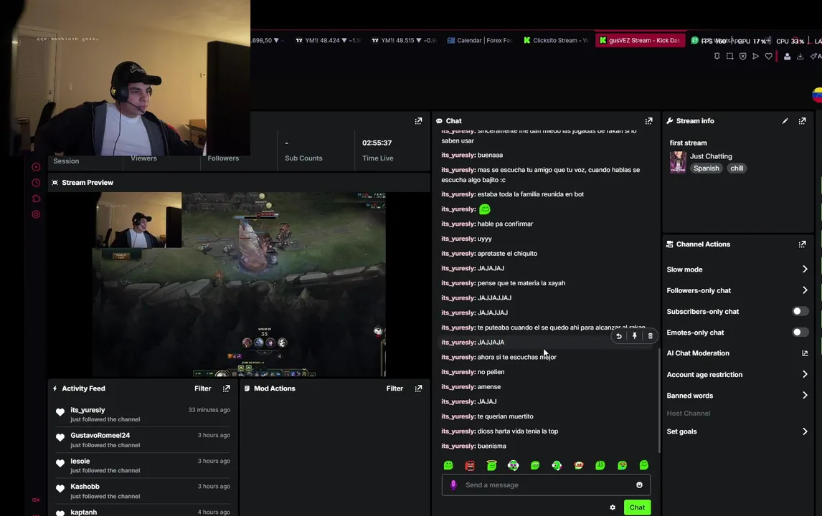The width and height of the screenshot is (822, 516).
Task: Click the purple microphone icon in chat box
Action: point(453,485)
